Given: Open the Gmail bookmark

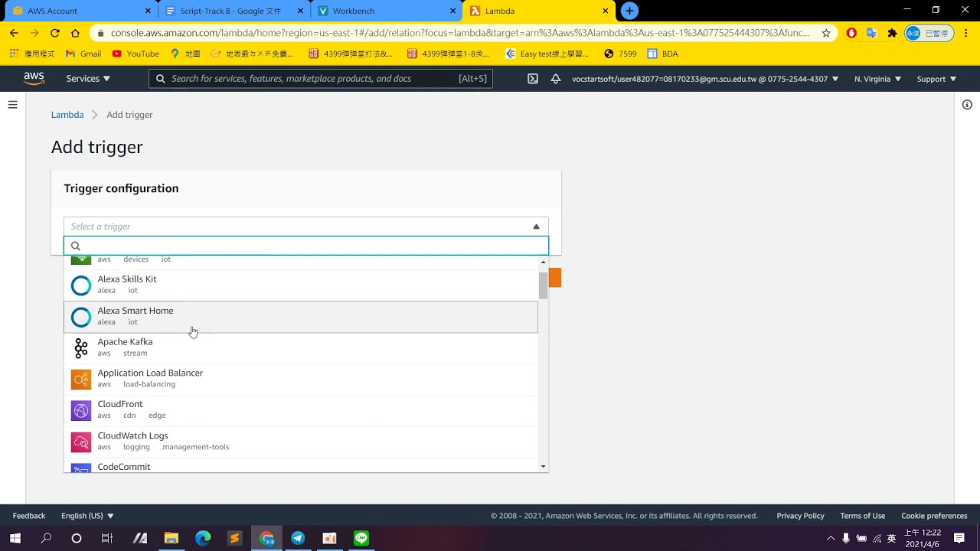Looking at the screenshot, I should pyautogui.click(x=83, y=54).
